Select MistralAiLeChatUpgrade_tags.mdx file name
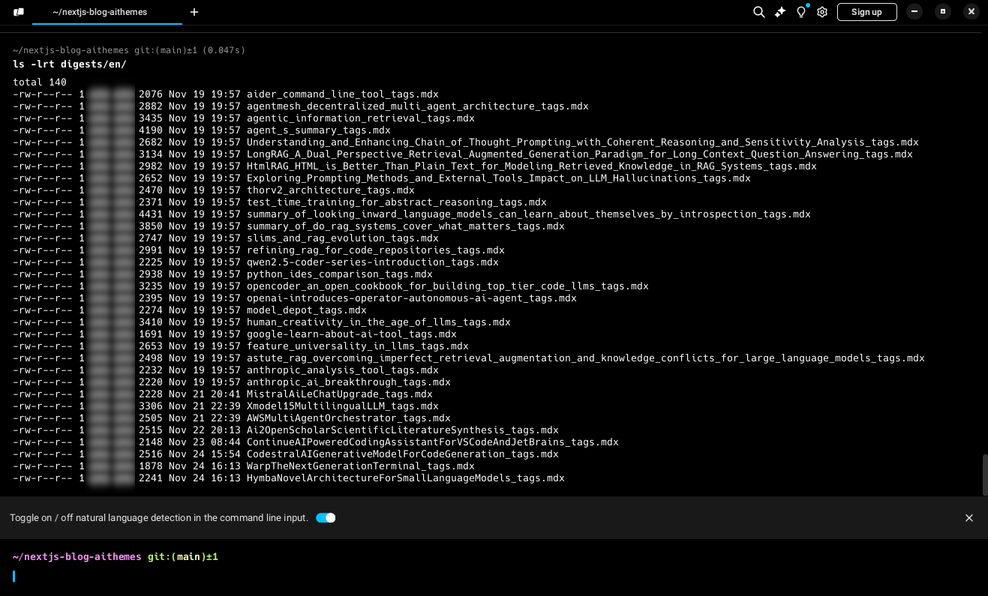 340,394
